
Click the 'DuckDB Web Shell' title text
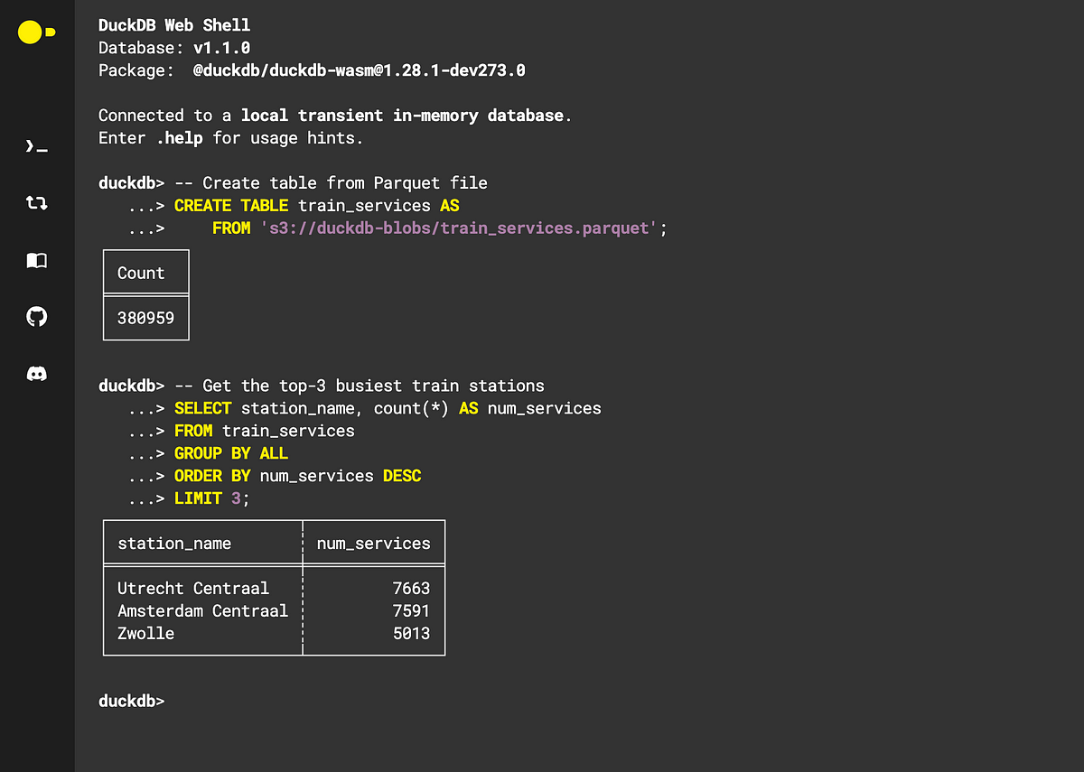click(x=174, y=25)
